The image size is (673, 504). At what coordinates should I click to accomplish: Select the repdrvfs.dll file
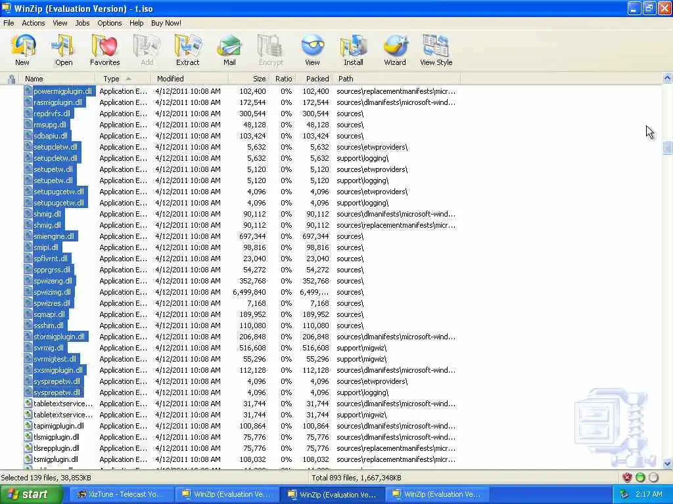52,113
